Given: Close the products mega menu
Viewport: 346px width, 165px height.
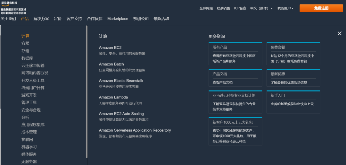Looking at the screenshot, I should click(x=339, y=33).
